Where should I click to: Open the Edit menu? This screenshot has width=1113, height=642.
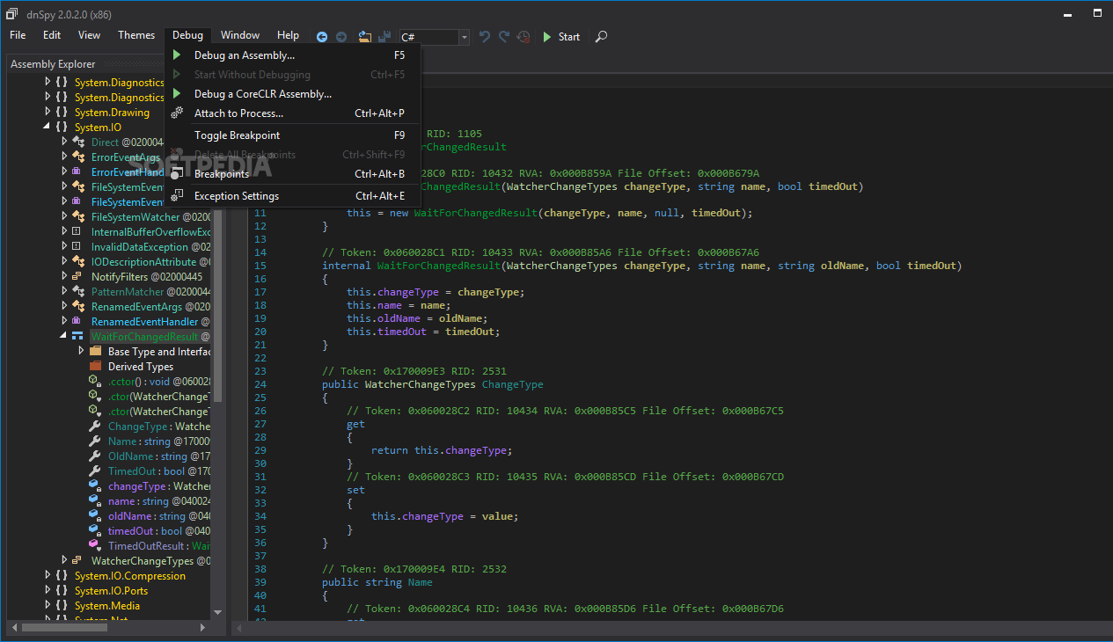pyautogui.click(x=52, y=35)
